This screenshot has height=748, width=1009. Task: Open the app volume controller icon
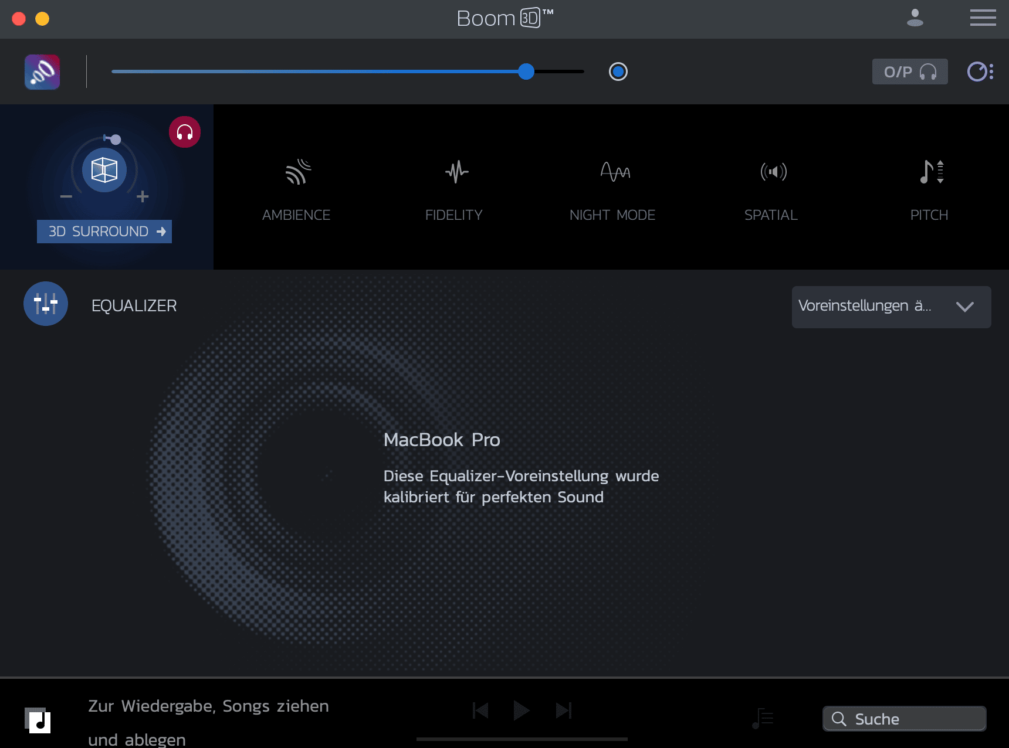[x=980, y=72]
